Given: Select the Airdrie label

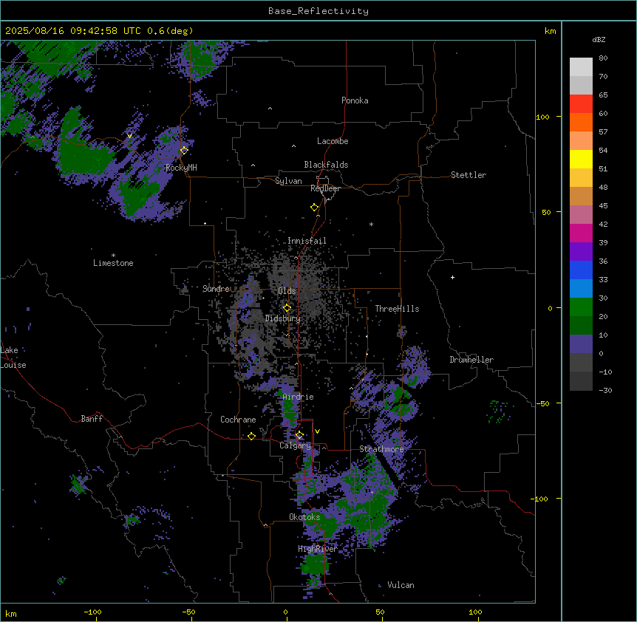Looking at the screenshot, I should pos(299,397).
